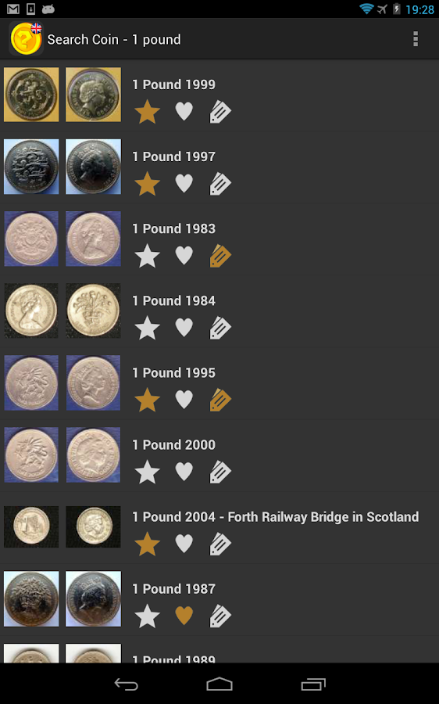This screenshot has width=439, height=704.
Task: Toggle the heart on 1 Pound 1987
Action: tap(184, 616)
